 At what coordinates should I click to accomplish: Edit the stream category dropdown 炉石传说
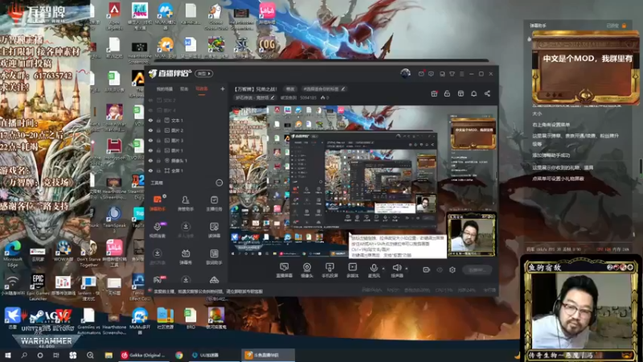coord(255,97)
